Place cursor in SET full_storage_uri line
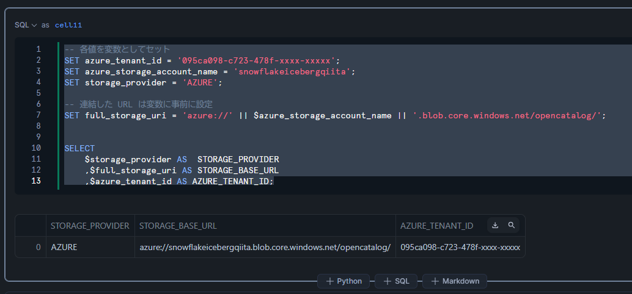 pos(335,115)
